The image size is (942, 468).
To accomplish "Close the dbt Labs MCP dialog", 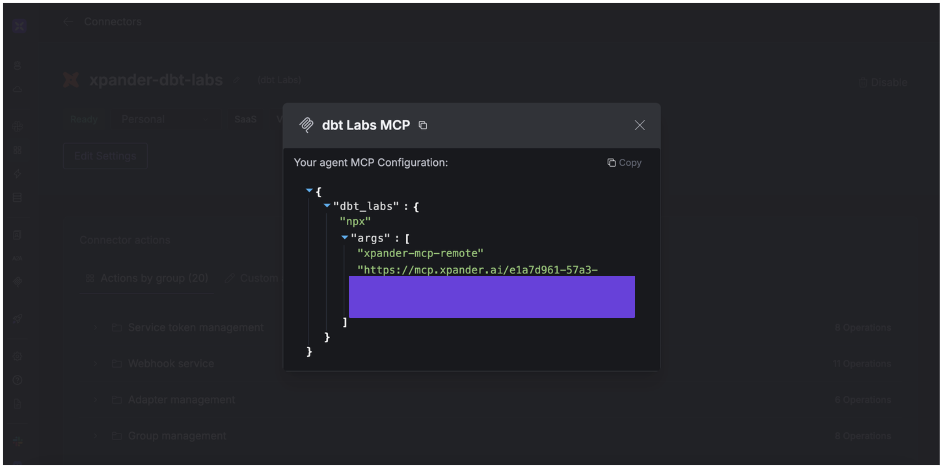I will coord(639,125).
